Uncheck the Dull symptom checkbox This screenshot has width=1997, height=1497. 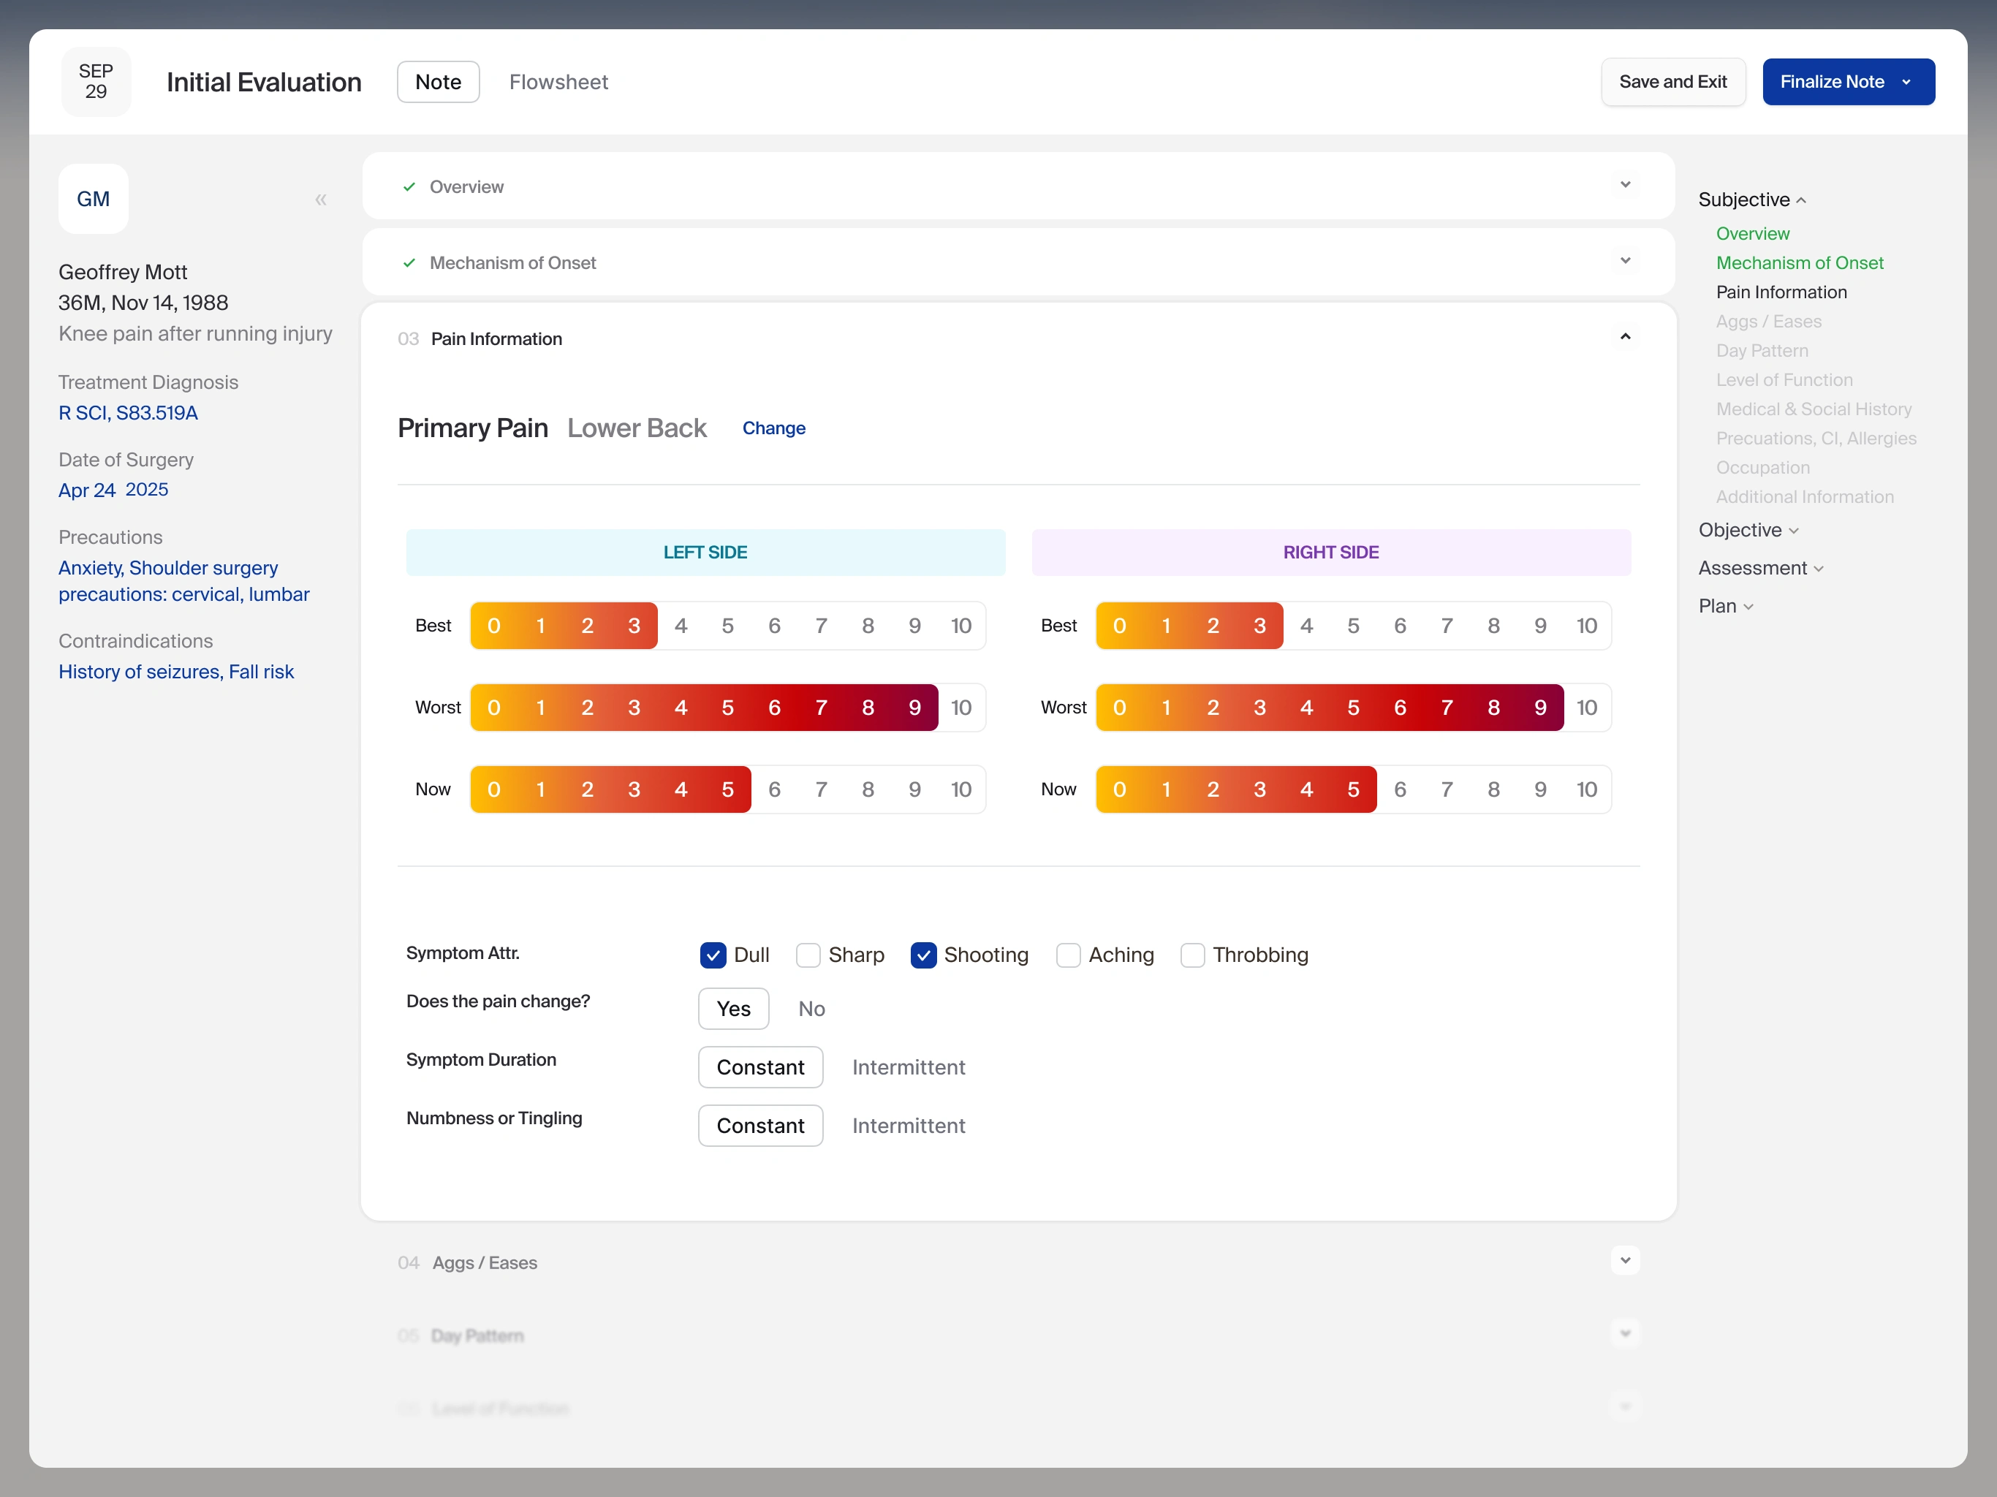713,955
